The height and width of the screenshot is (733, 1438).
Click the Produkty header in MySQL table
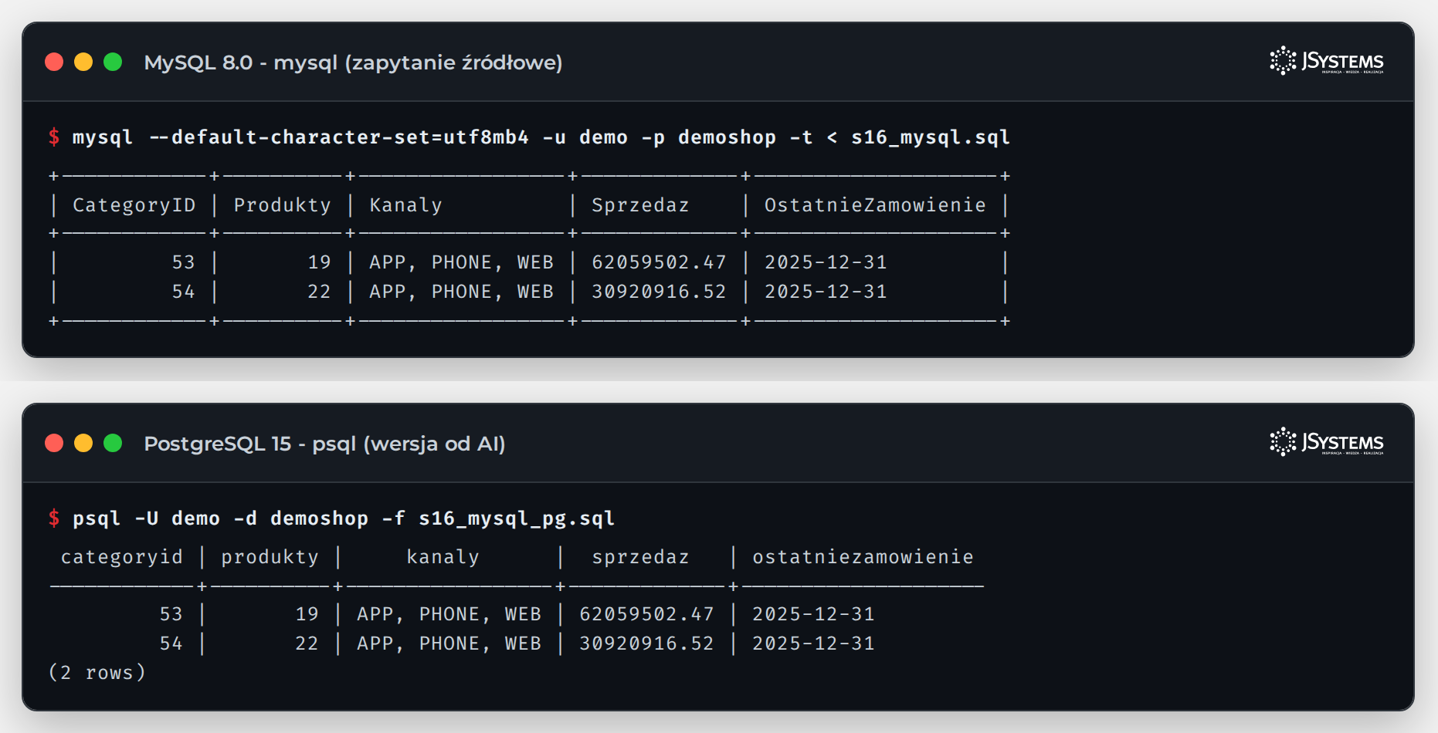click(282, 205)
